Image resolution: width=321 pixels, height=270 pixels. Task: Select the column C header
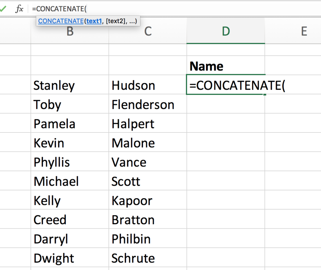click(148, 31)
